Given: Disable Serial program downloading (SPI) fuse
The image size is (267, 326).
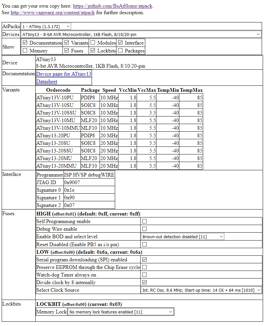Looking at the screenshot, I should click(144, 260).
